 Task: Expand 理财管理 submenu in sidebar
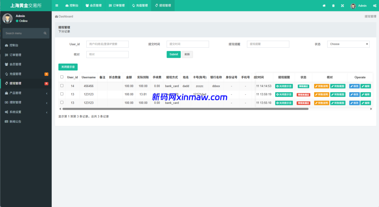tap(26, 103)
